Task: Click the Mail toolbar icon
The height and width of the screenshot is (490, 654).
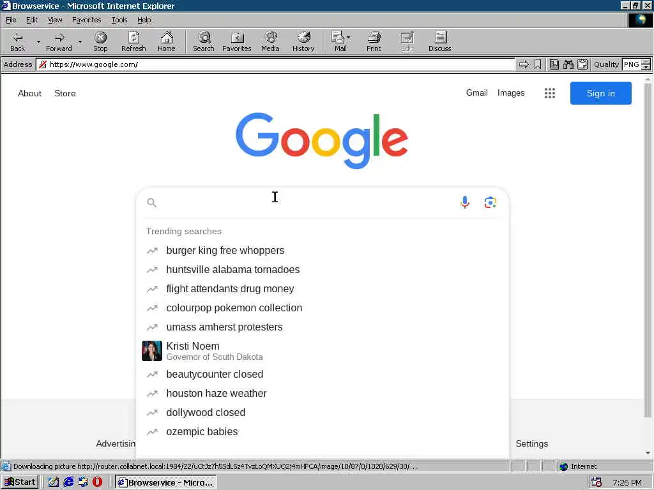Action: (x=338, y=41)
